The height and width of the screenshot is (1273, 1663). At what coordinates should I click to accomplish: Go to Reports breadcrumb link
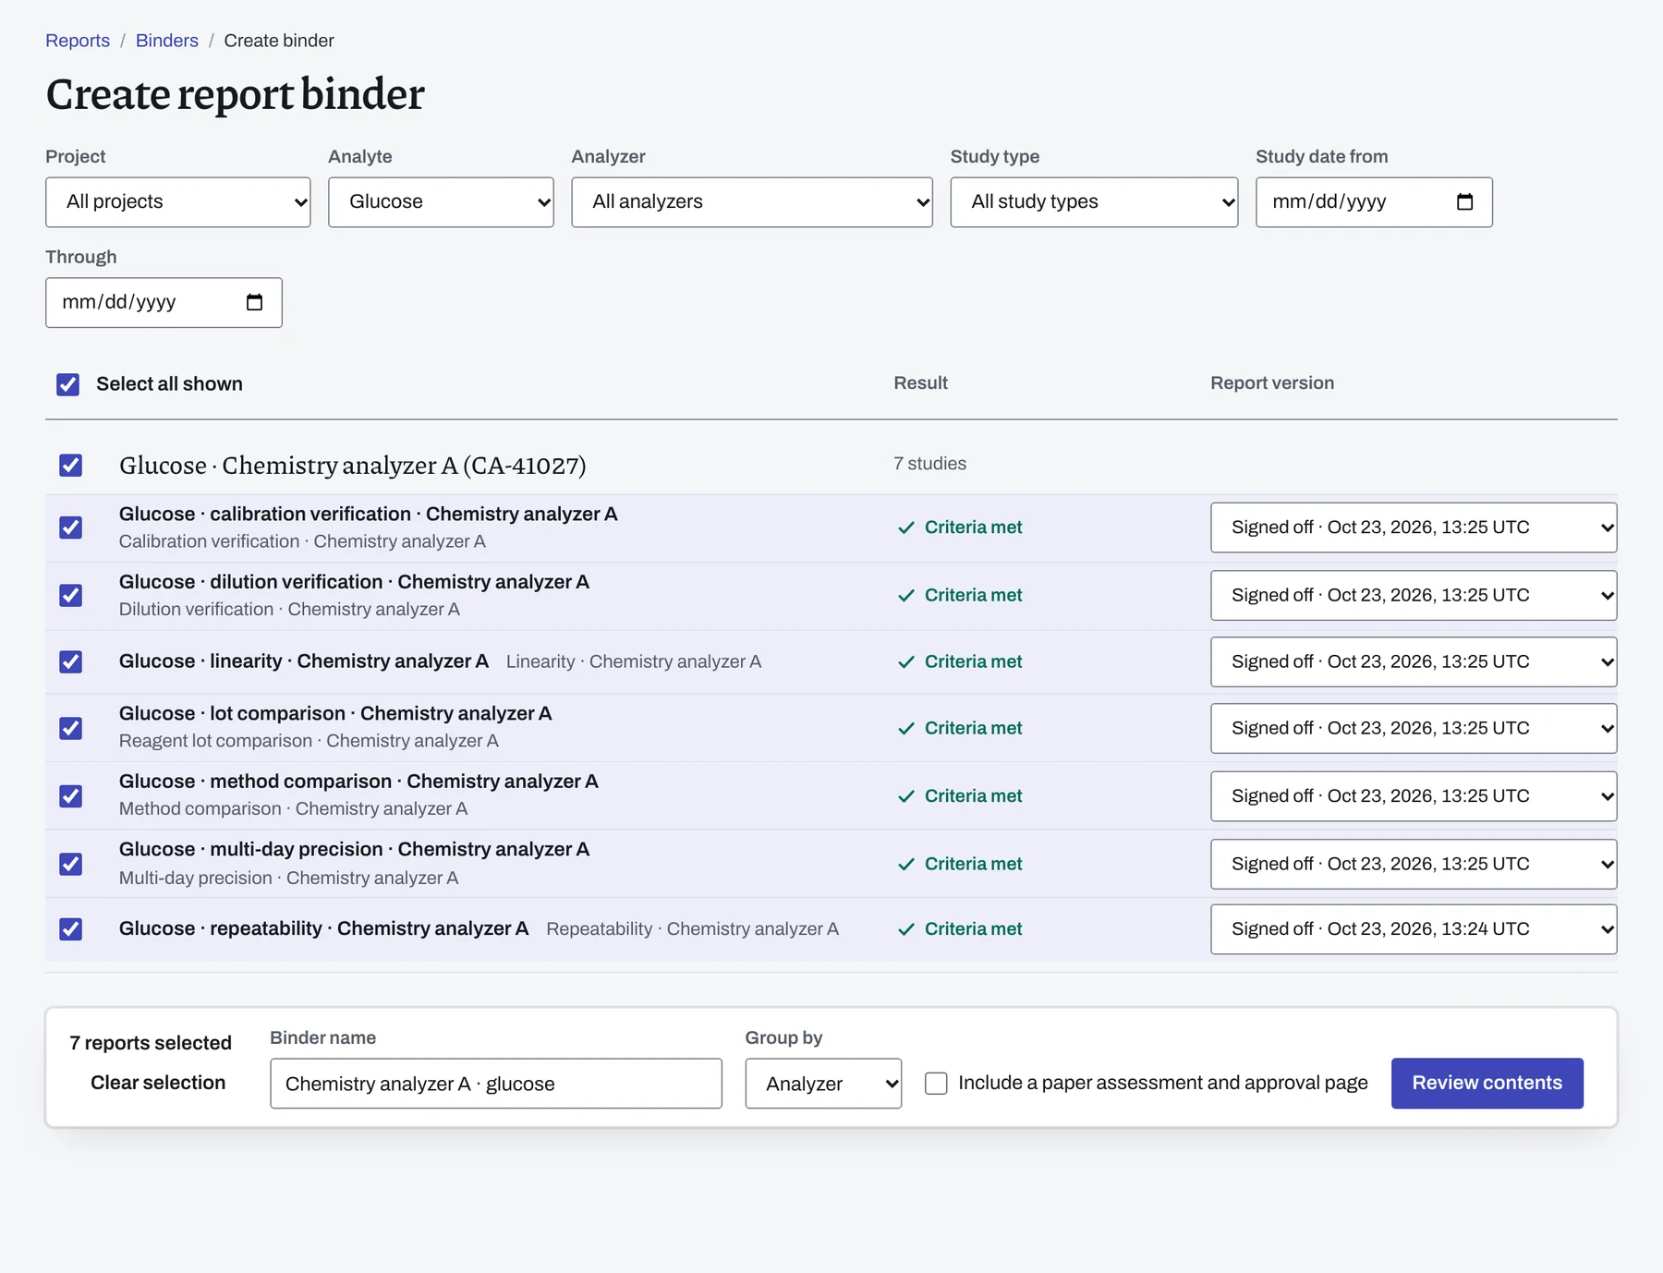pos(78,41)
